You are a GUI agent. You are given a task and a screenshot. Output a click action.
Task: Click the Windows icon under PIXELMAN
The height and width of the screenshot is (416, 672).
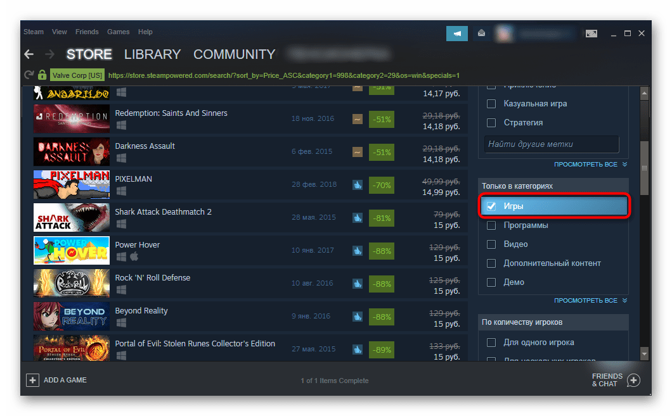point(121,191)
